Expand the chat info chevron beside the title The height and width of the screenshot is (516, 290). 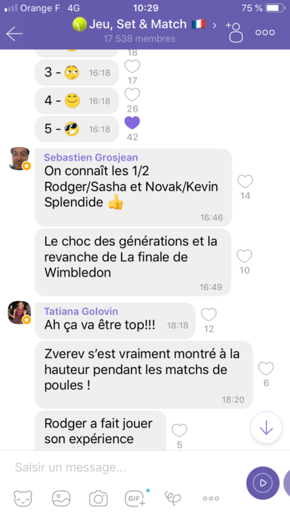(215, 25)
